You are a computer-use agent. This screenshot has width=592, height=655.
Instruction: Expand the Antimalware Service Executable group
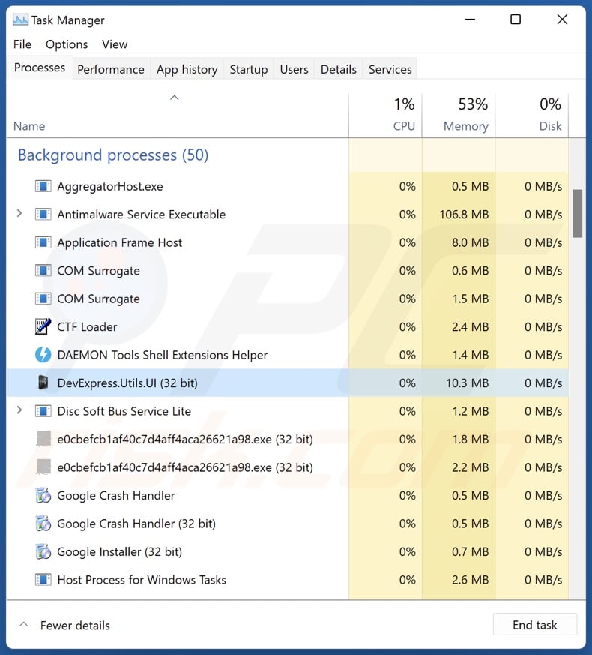(19, 214)
